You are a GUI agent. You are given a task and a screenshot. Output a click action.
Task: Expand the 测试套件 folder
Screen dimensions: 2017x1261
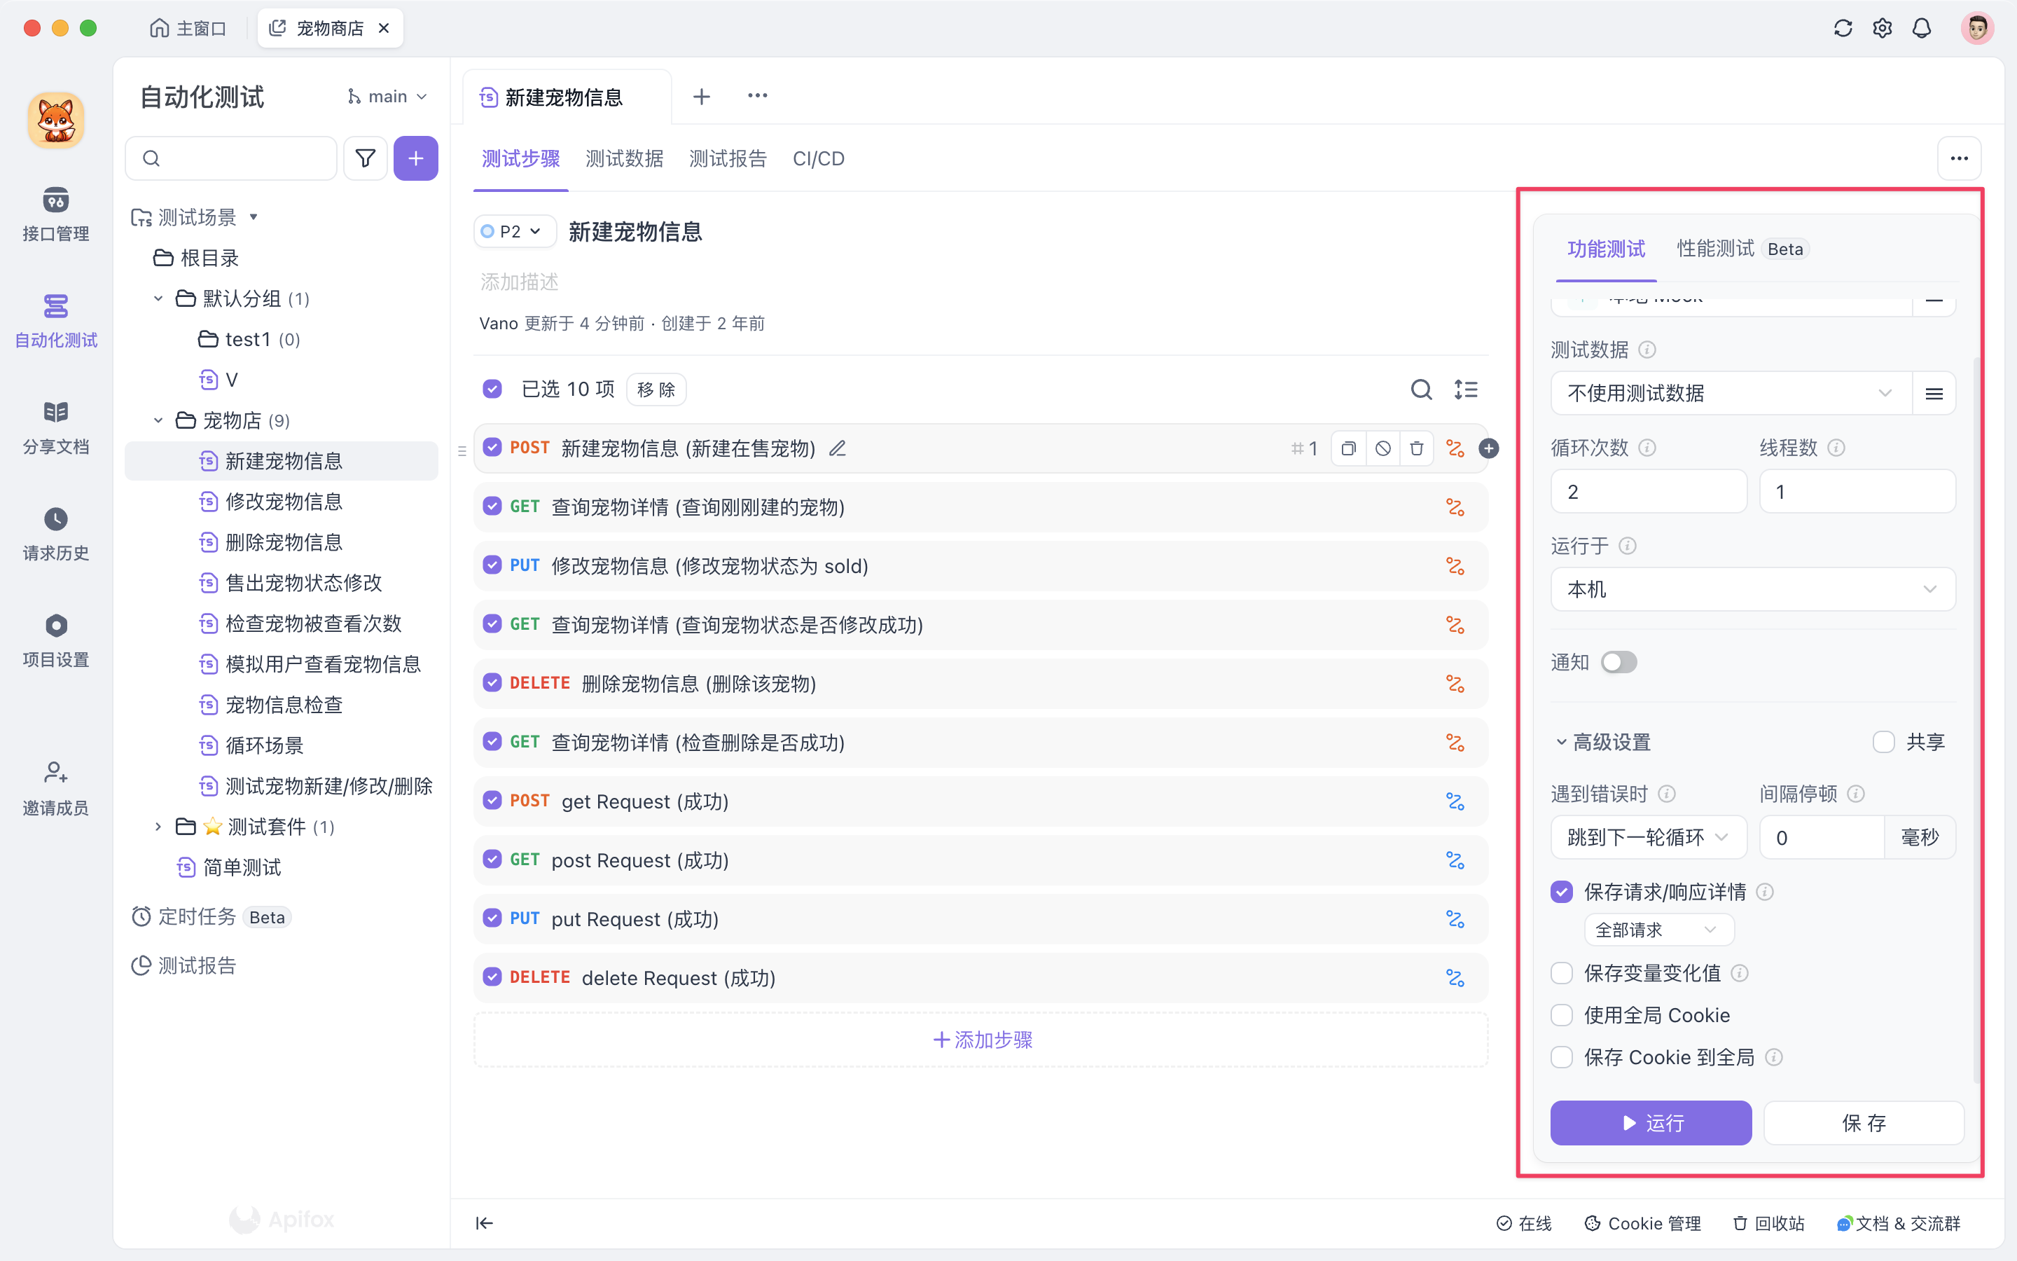pos(158,827)
